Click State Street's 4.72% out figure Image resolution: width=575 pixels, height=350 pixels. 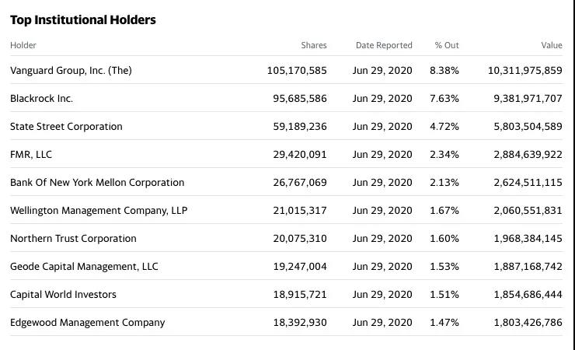click(444, 127)
